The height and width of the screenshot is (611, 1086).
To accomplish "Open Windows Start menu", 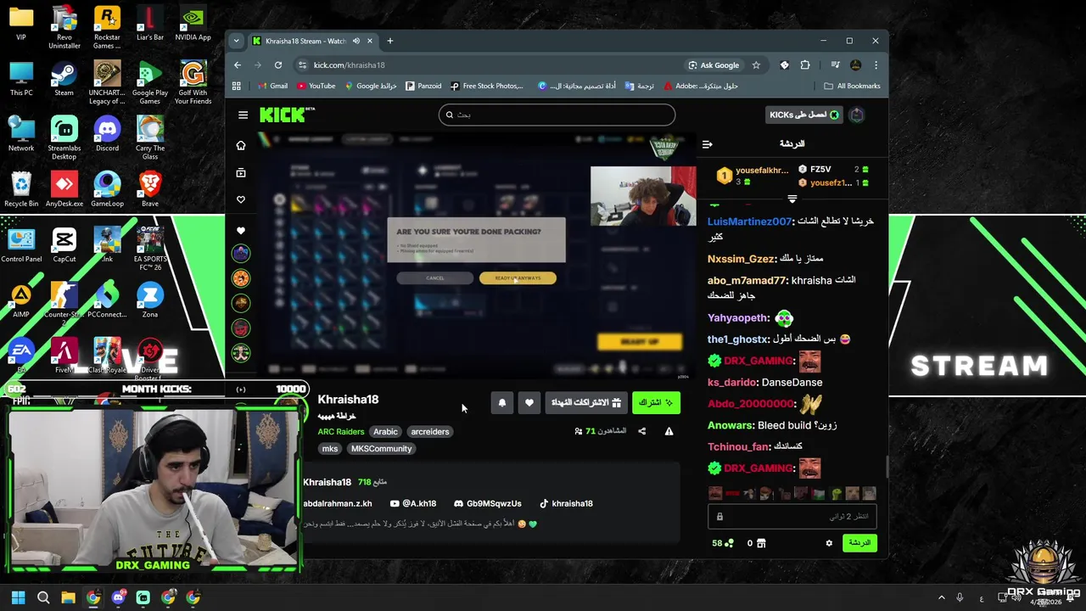I will click(x=18, y=598).
